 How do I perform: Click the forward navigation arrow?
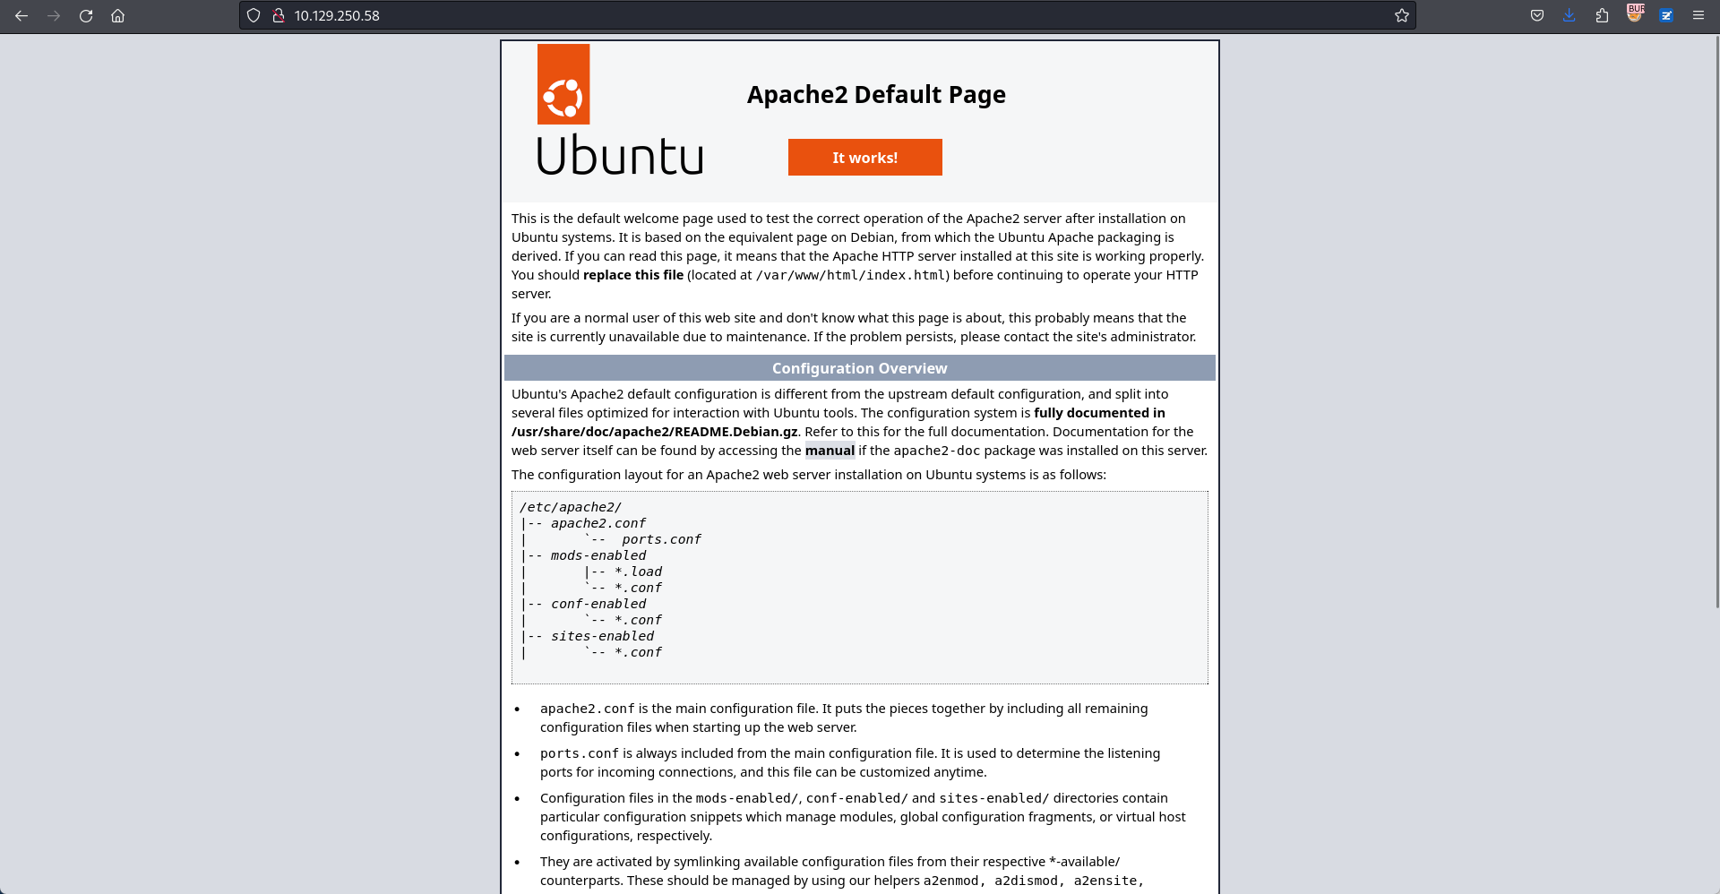(54, 15)
